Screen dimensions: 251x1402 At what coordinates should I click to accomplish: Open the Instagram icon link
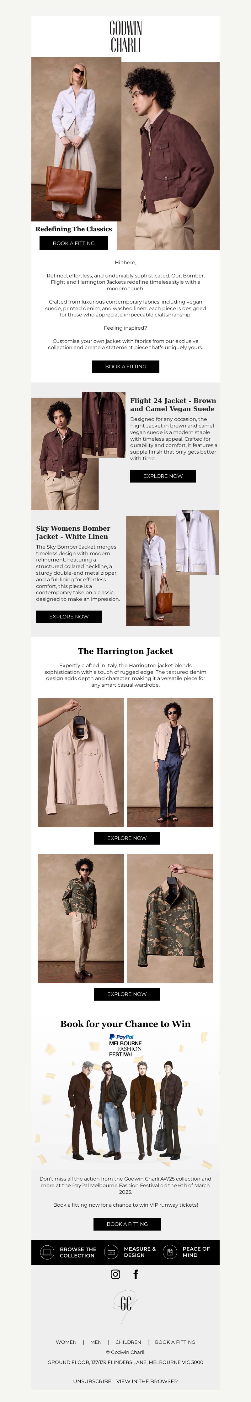[115, 1274]
